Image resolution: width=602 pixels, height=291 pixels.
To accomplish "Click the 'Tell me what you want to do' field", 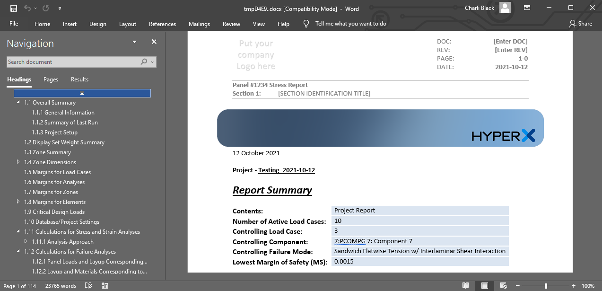I will tap(350, 24).
